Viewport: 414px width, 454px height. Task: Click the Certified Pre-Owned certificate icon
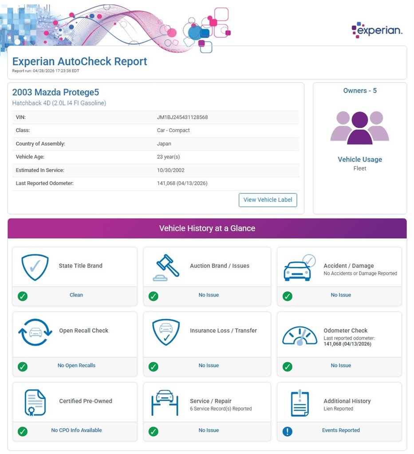pyautogui.click(x=35, y=403)
